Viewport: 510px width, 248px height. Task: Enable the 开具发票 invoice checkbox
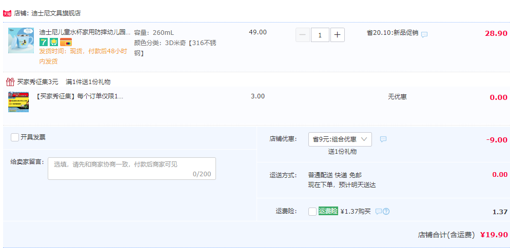coord(15,137)
